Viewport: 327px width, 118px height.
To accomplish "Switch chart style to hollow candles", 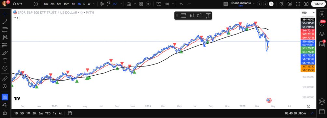I will pos(108,4).
